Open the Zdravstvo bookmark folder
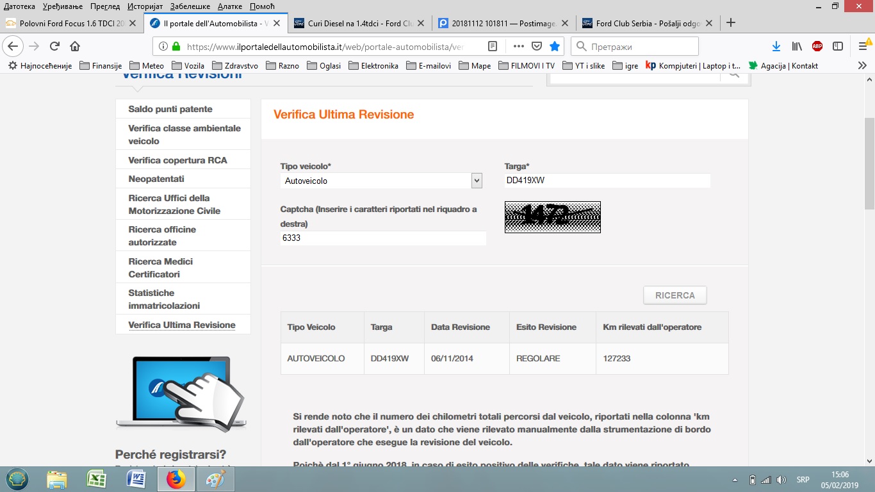Image resolution: width=875 pixels, height=492 pixels. pos(235,65)
